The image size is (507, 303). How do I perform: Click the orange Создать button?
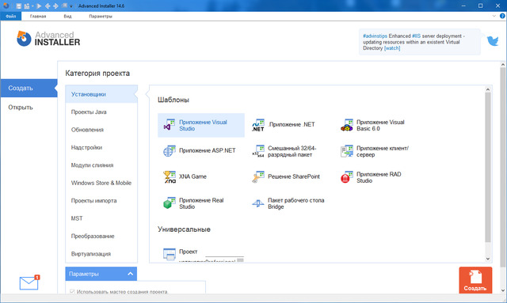[x=475, y=280]
